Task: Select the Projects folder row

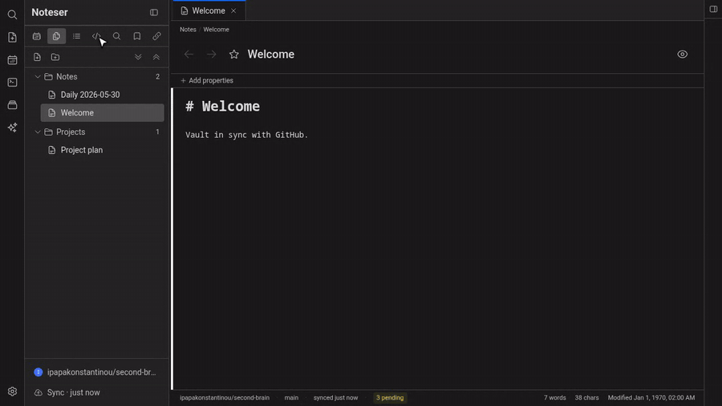Action: click(x=97, y=132)
